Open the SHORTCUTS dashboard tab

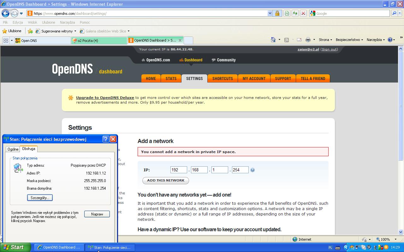pyautogui.click(x=223, y=78)
